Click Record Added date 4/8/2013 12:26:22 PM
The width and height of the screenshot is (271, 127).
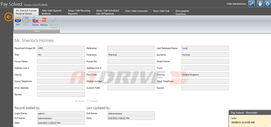tap(61, 123)
